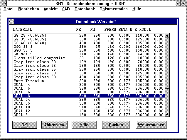The width and height of the screenshot is (187, 140).
Task: Open the Datei menu
Action: (x=9, y=9)
